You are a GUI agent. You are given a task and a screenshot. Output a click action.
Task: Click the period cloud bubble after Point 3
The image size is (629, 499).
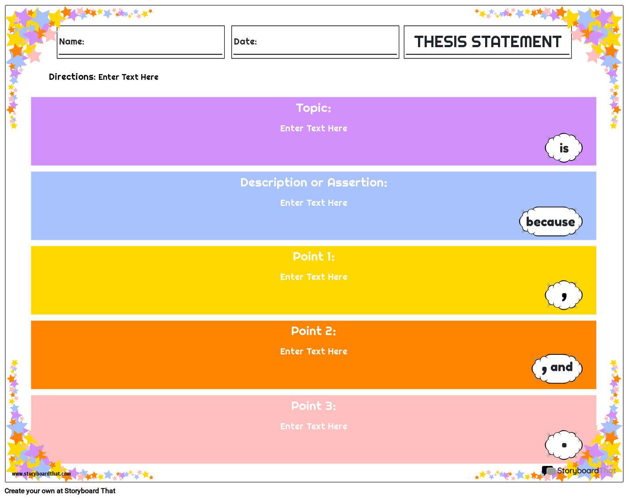(564, 445)
